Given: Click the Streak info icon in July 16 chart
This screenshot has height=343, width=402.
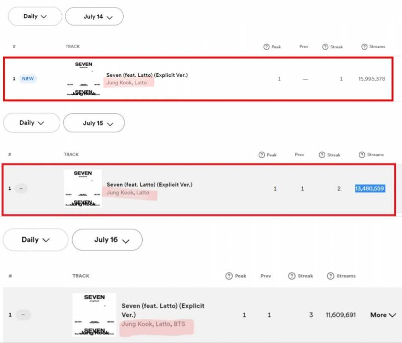Looking at the screenshot, I should pos(291,276).
